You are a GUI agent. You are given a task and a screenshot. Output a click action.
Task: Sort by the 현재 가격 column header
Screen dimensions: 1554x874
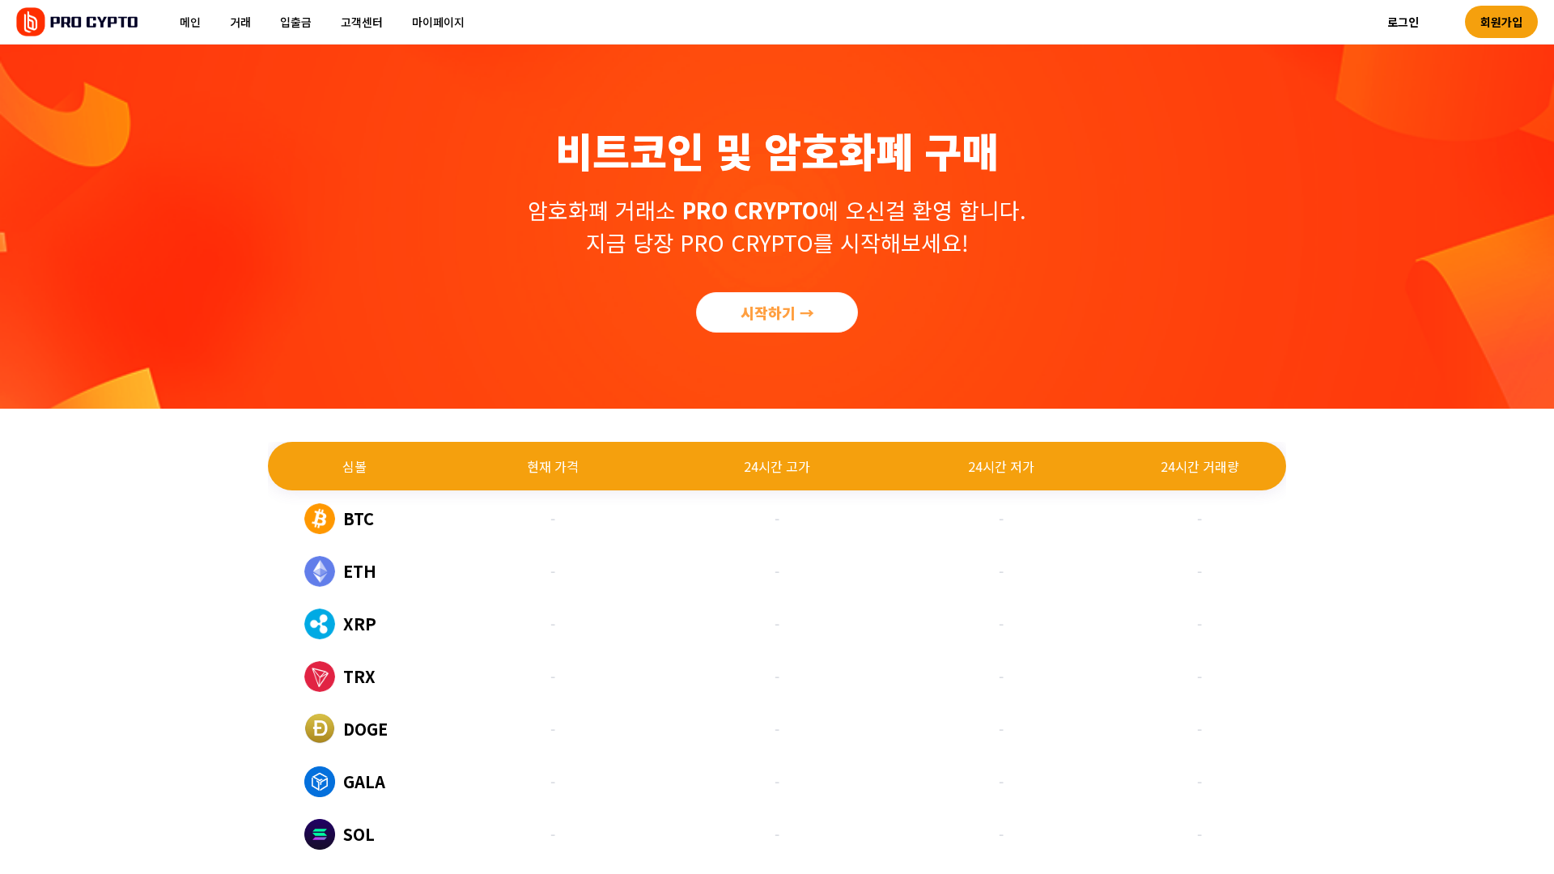(x=553, y=466)
